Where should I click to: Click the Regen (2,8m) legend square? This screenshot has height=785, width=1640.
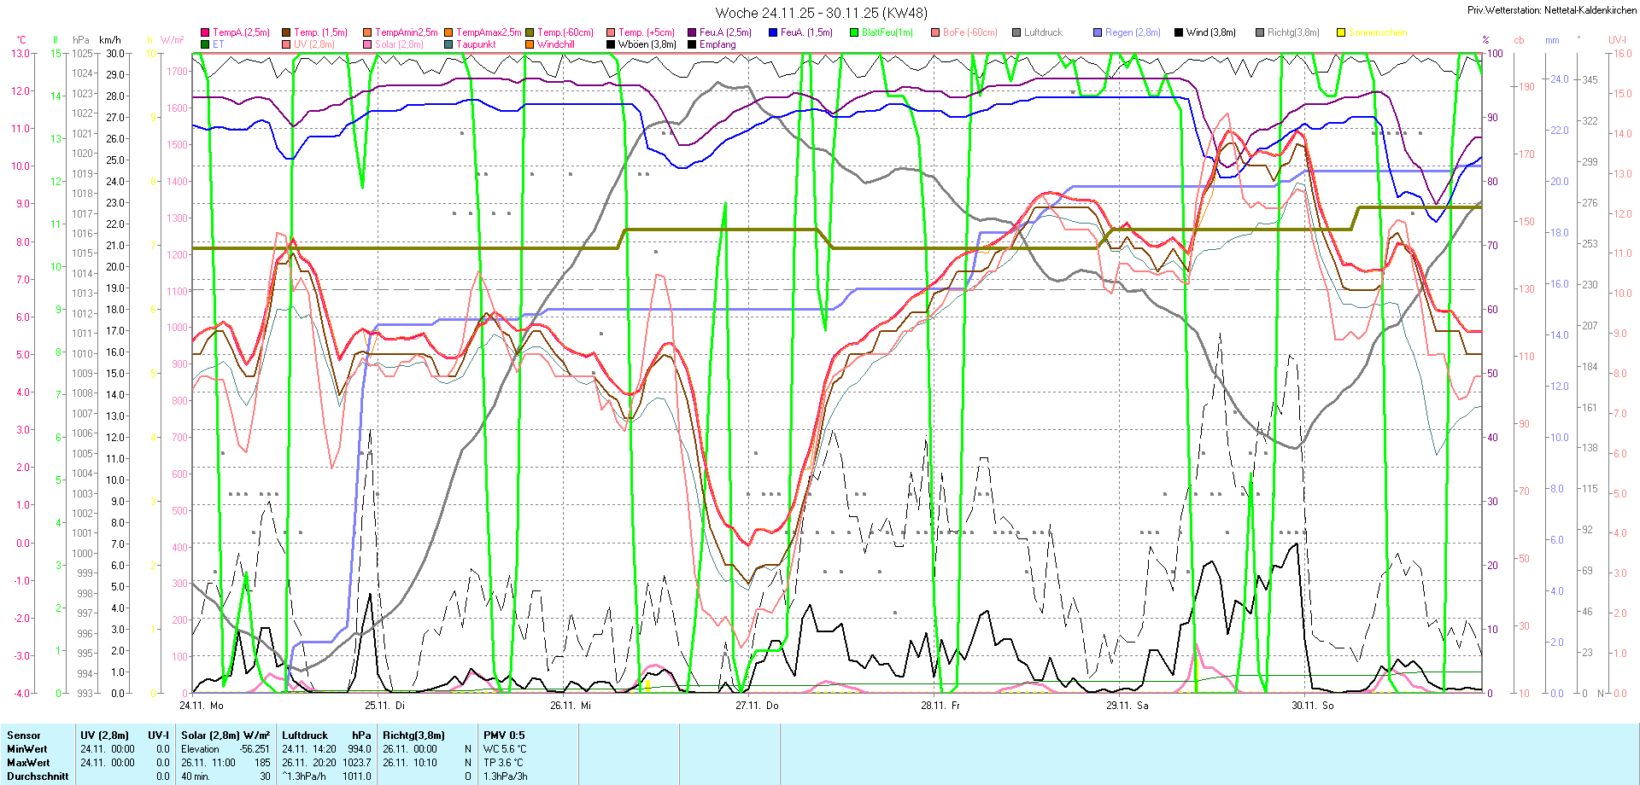(1098, 32)
